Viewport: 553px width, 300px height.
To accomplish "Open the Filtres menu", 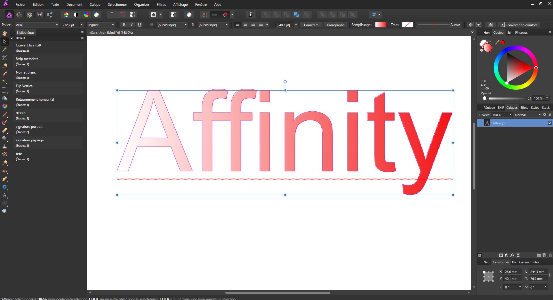I will coord(161,4).
